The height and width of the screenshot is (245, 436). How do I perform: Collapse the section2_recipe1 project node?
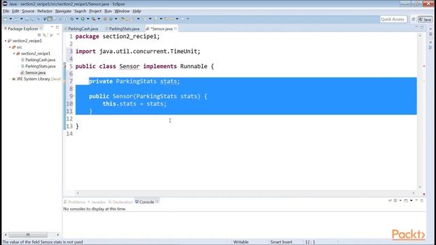[5, 41]
